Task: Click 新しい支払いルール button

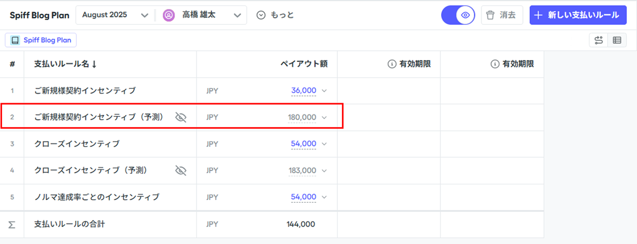Action: pos(578,15)
